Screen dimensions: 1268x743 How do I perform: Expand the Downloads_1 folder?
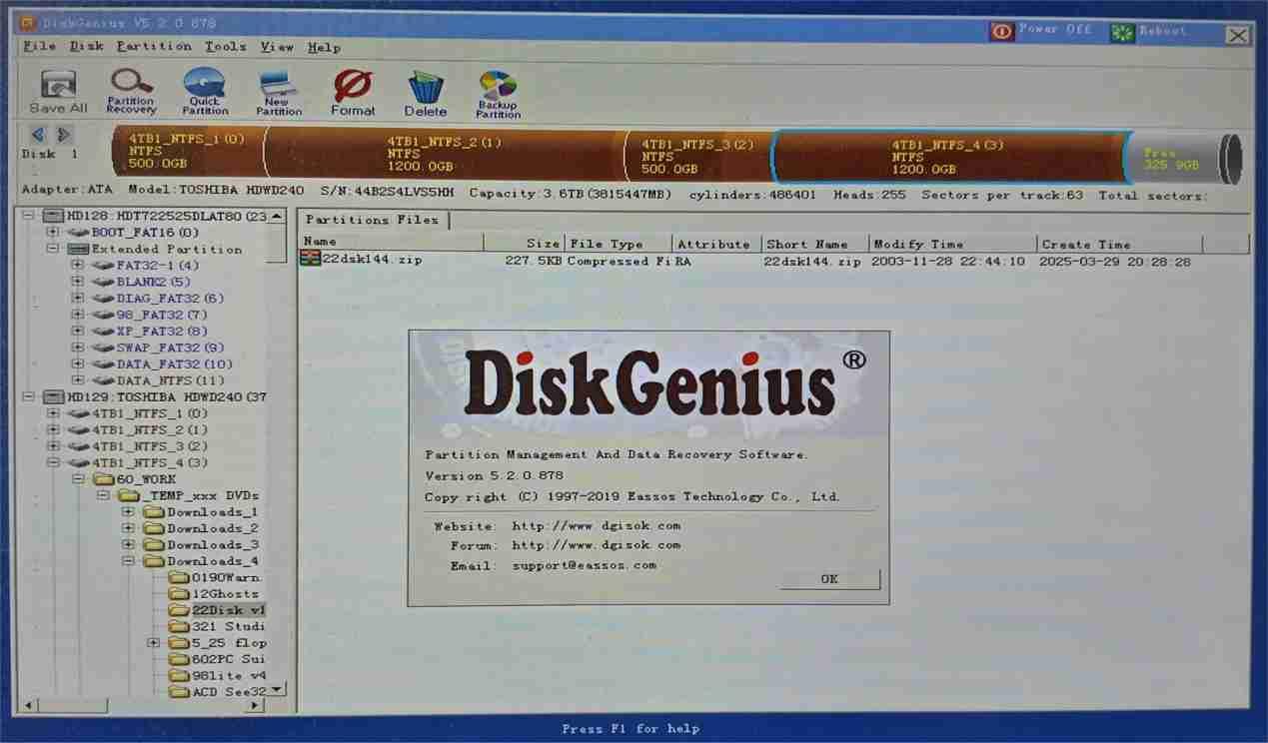pos(128,512)
